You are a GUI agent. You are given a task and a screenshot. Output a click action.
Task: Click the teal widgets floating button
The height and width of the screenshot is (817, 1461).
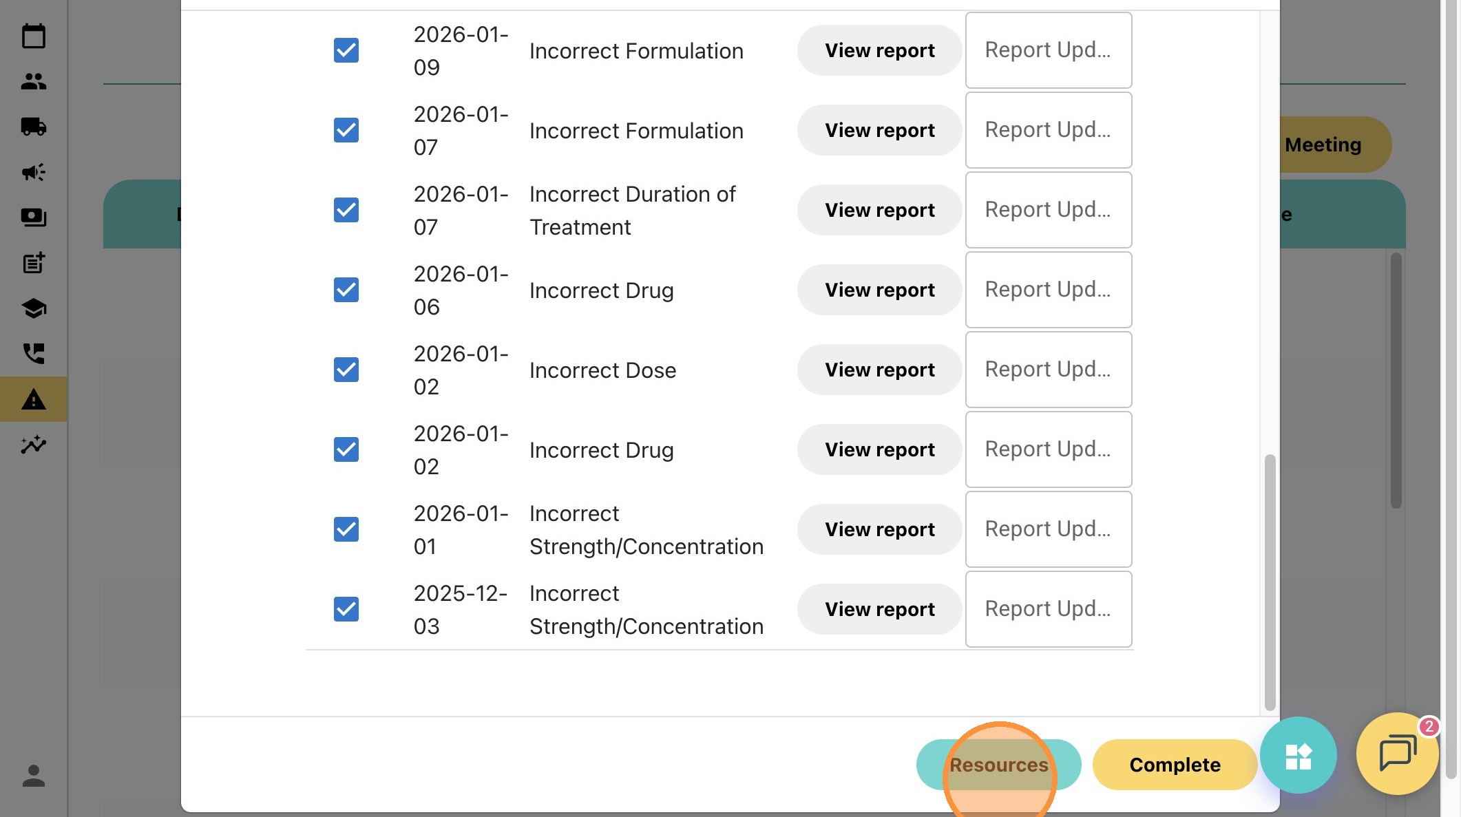1298,756
